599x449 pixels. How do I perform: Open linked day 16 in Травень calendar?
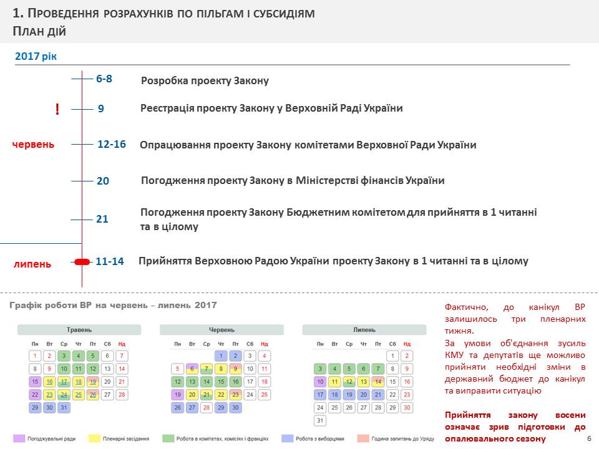[49, 382]
